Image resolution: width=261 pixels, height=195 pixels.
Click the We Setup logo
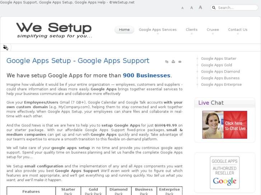pos(54,30)
